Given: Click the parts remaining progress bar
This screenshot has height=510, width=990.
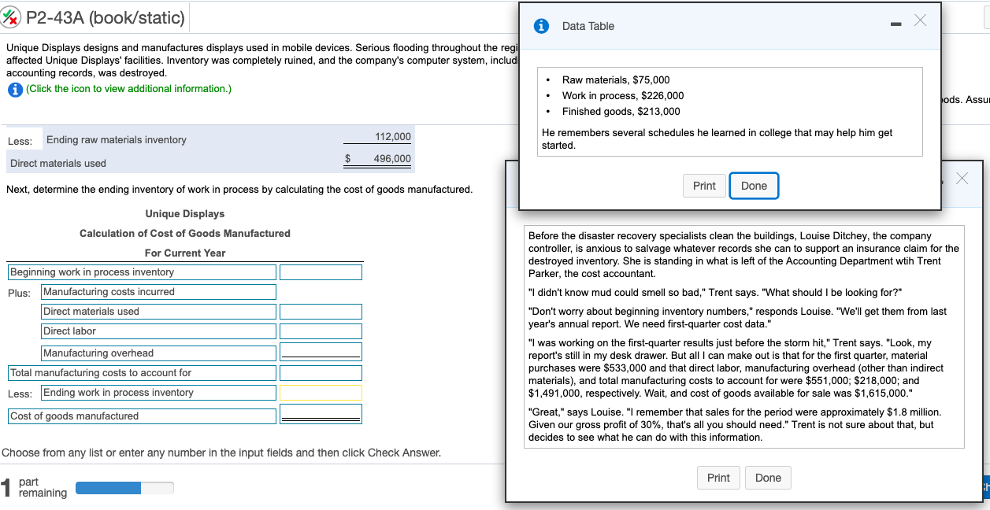Looking at the screenshot, I should click(x=124, y=488).
